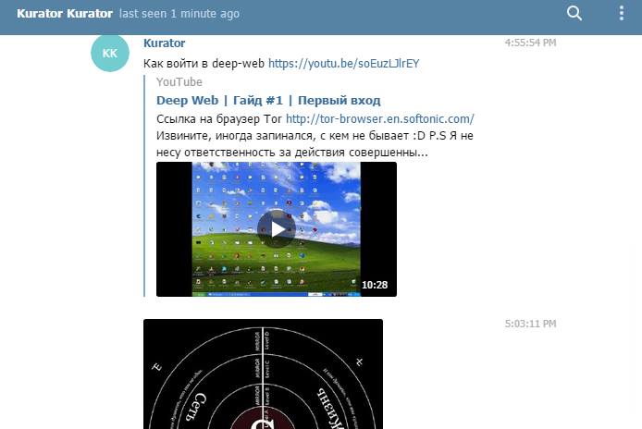Click the sender name Kurator in message

(x=165, y=43)
